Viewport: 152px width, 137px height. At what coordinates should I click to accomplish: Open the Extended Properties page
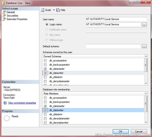click(17, 19)
